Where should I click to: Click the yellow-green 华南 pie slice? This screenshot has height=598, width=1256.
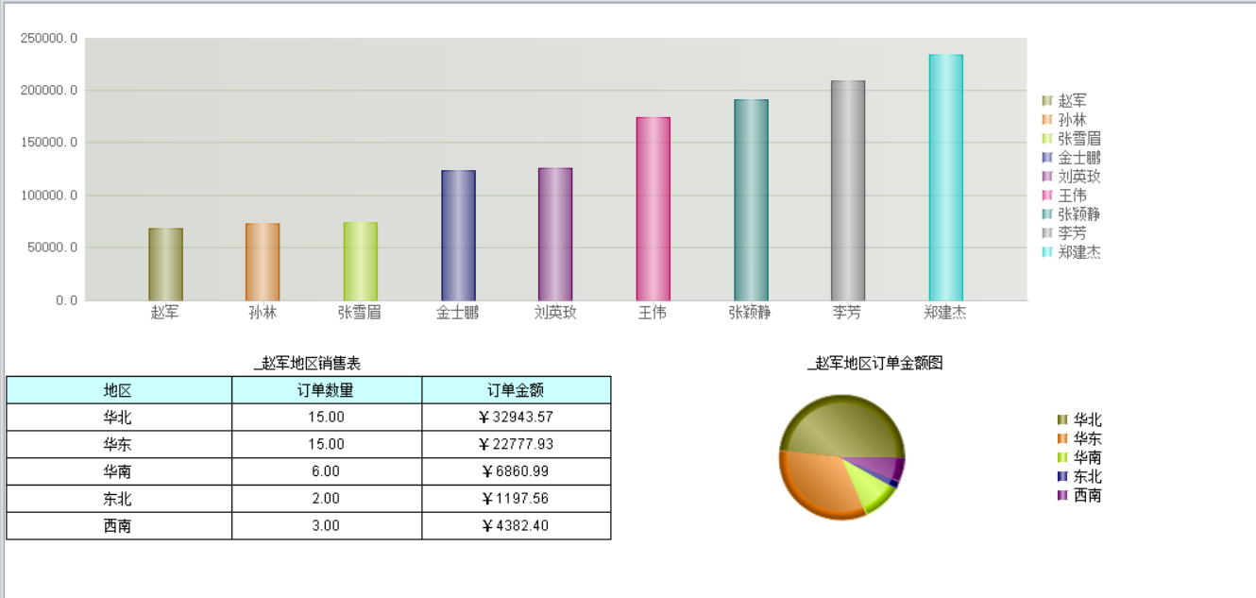click(x=869, y=487)
